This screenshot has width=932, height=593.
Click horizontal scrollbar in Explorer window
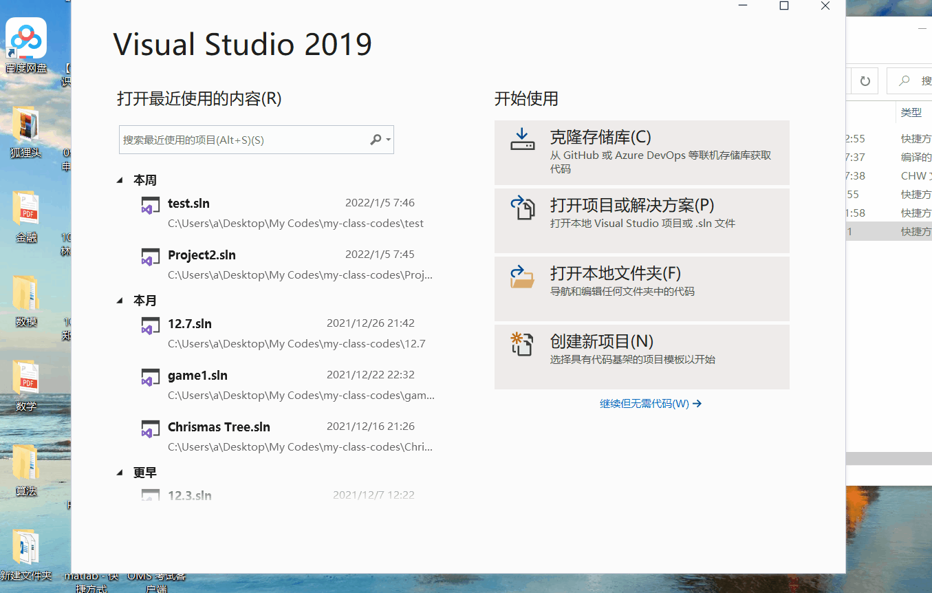889,459
